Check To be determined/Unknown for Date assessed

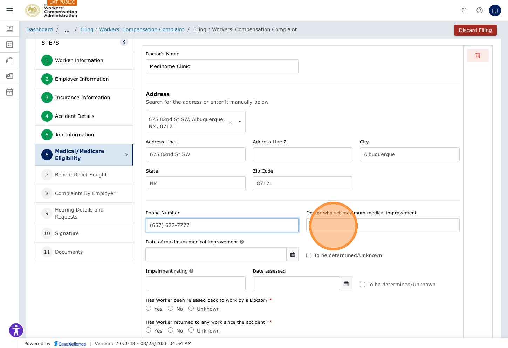(362, 285)
